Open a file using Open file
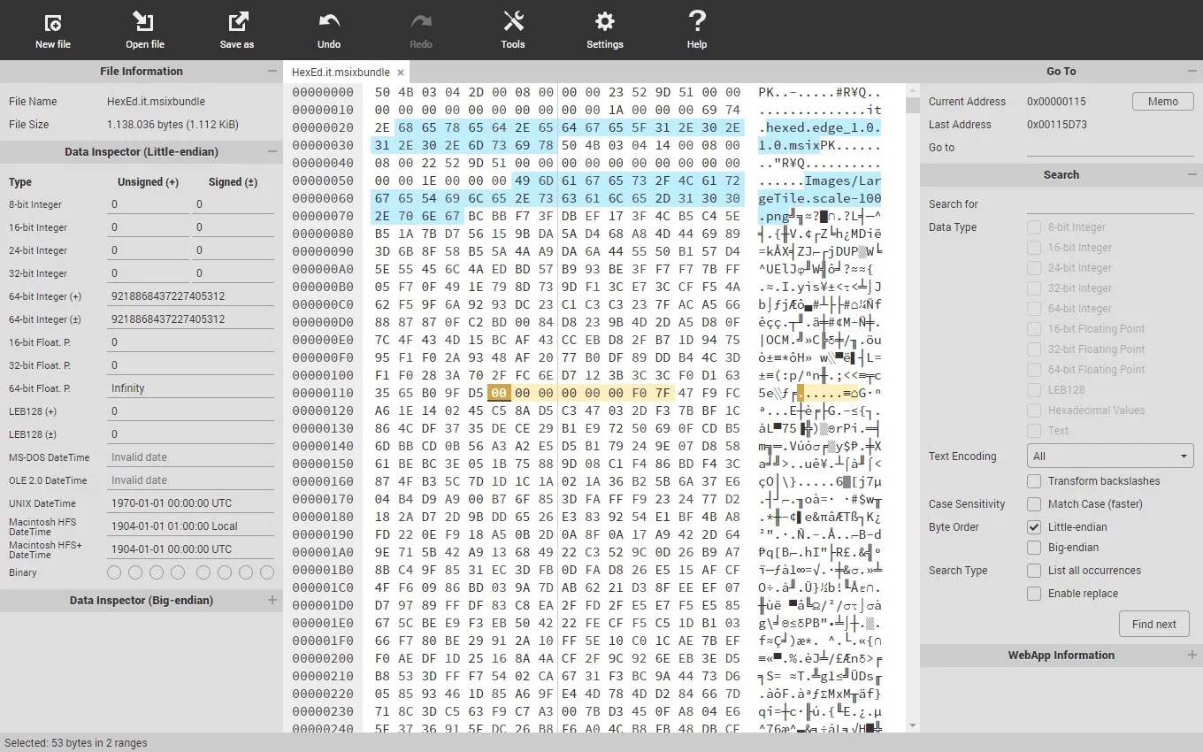Image resolution: width=1203 pixels, height=752 pixels. [144, 30]
